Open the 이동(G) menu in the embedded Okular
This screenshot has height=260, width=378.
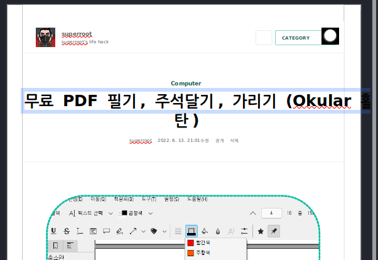point(99,199)
